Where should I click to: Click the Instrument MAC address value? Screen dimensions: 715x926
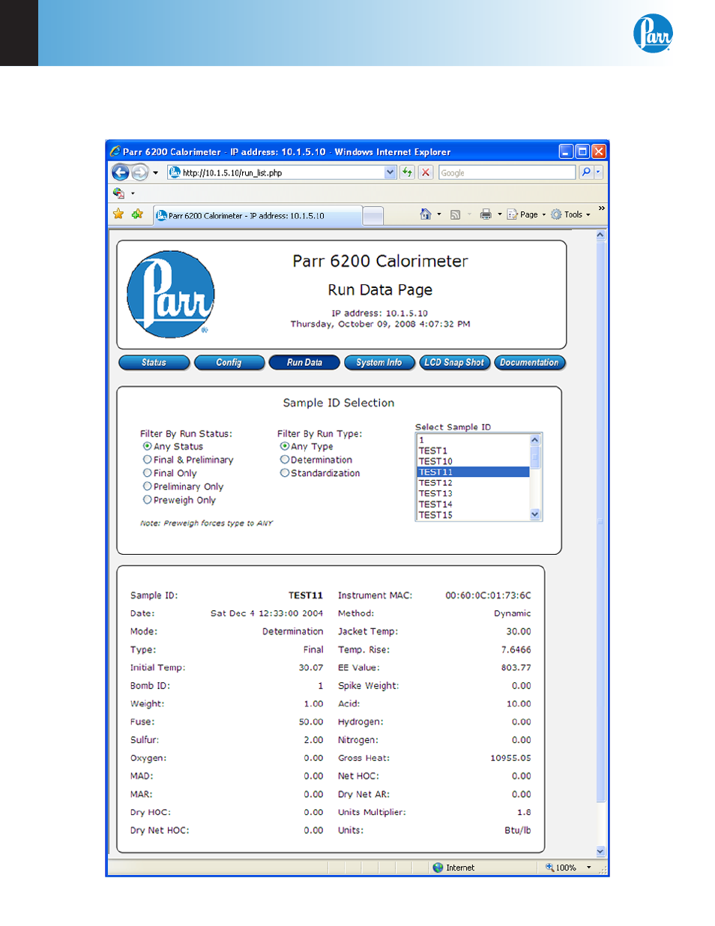488,595
